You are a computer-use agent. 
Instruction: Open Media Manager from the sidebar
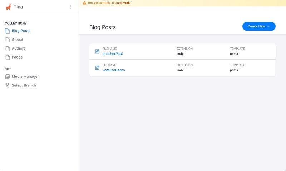(x=25, y=76)
